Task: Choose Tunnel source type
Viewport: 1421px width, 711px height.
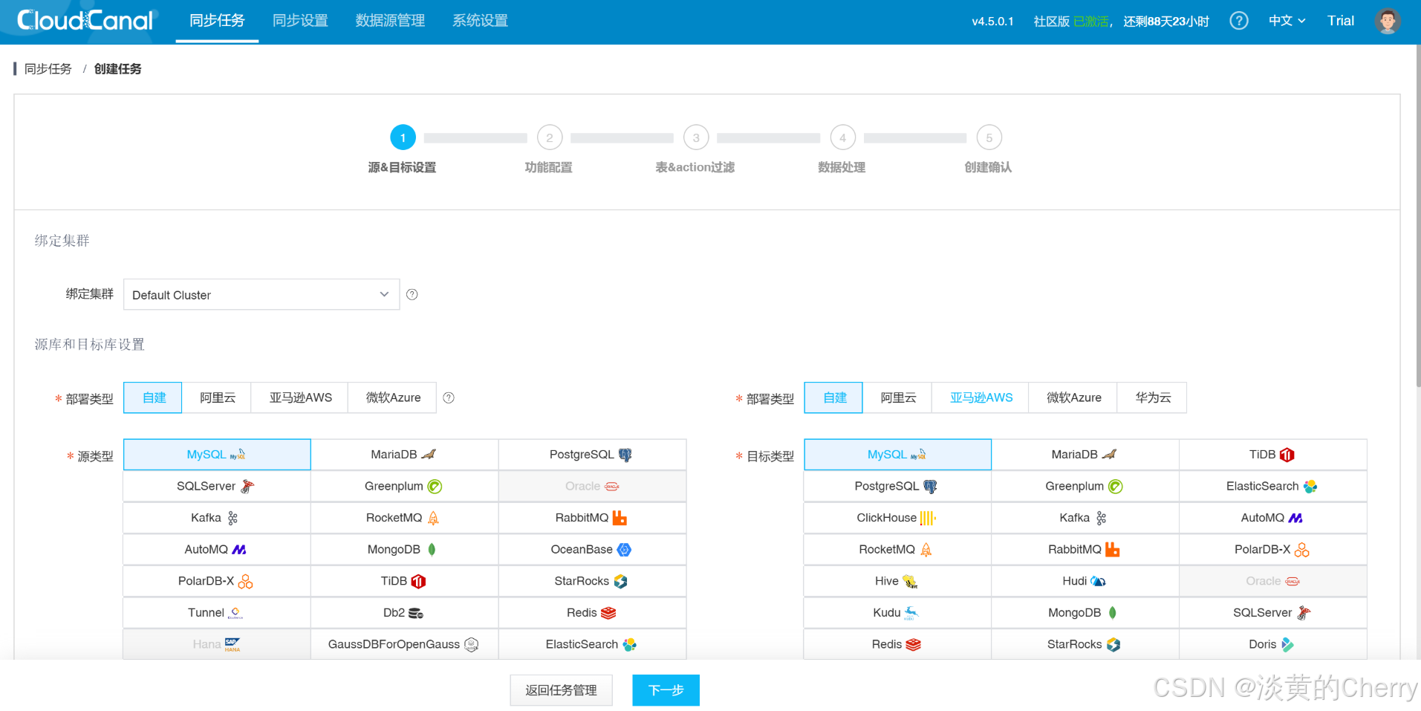Action: pos(217,613)
